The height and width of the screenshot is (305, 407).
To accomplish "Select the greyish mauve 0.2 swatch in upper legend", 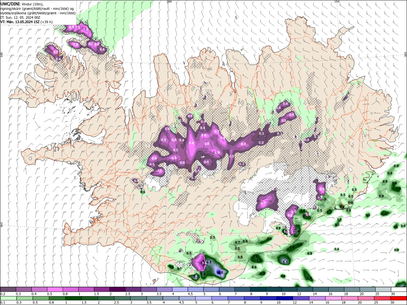I will (8, 289).
